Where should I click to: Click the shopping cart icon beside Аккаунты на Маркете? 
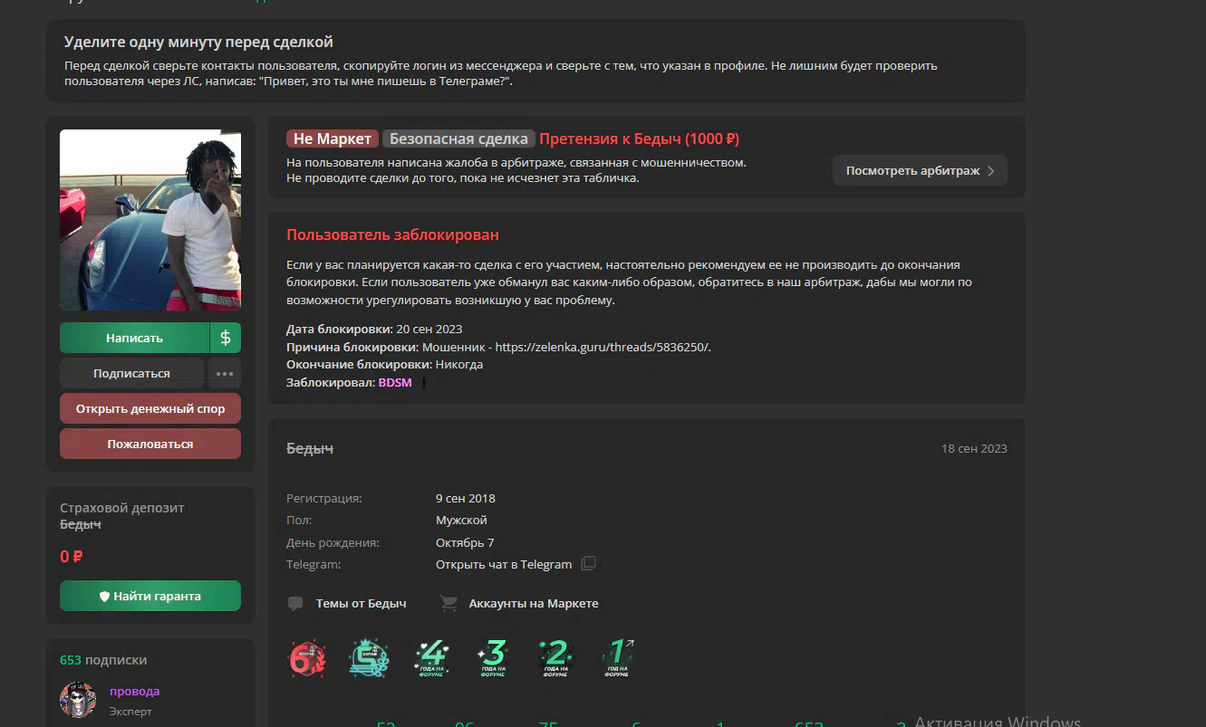pyautogui.click(x=449, y=603)
